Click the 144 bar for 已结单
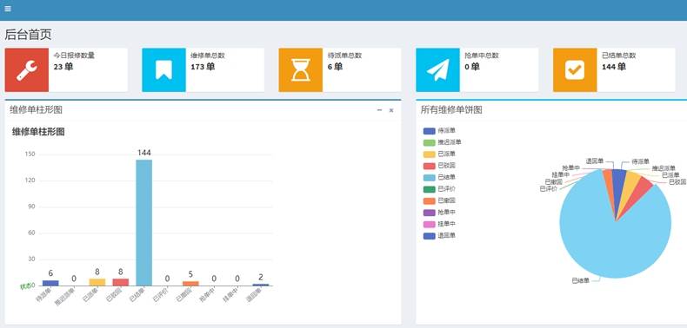Screen dimensions: 687x328 pyautogui.click(x=144, y=223)
